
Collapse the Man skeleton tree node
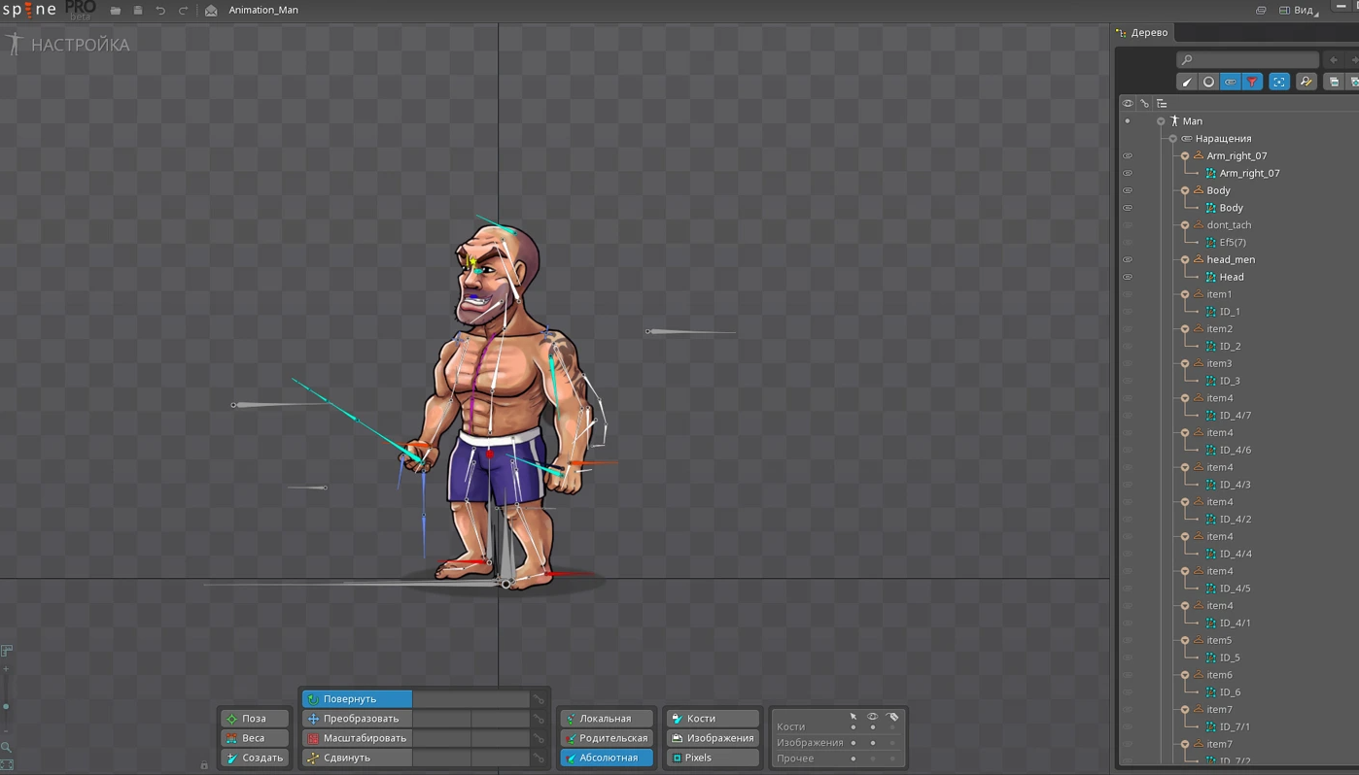pyautogui.click(x=1161, y=121)
